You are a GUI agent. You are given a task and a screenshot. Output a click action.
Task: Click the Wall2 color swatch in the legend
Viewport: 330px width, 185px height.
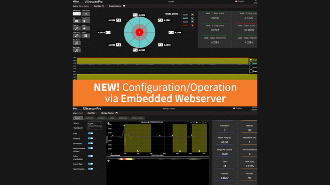193,18
